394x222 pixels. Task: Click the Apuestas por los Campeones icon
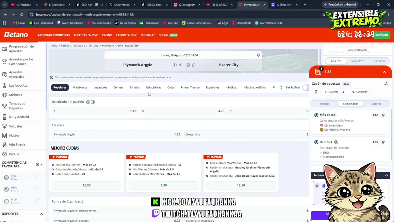[5, 62]
